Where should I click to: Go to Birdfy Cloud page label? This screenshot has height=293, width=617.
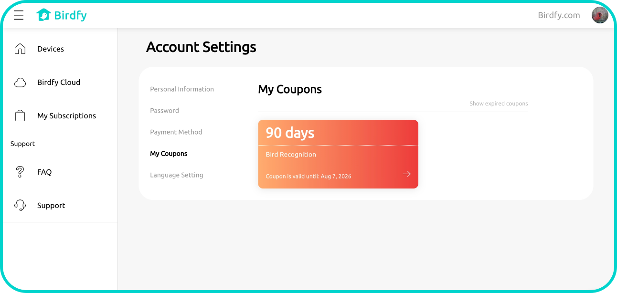click(59, 83)
